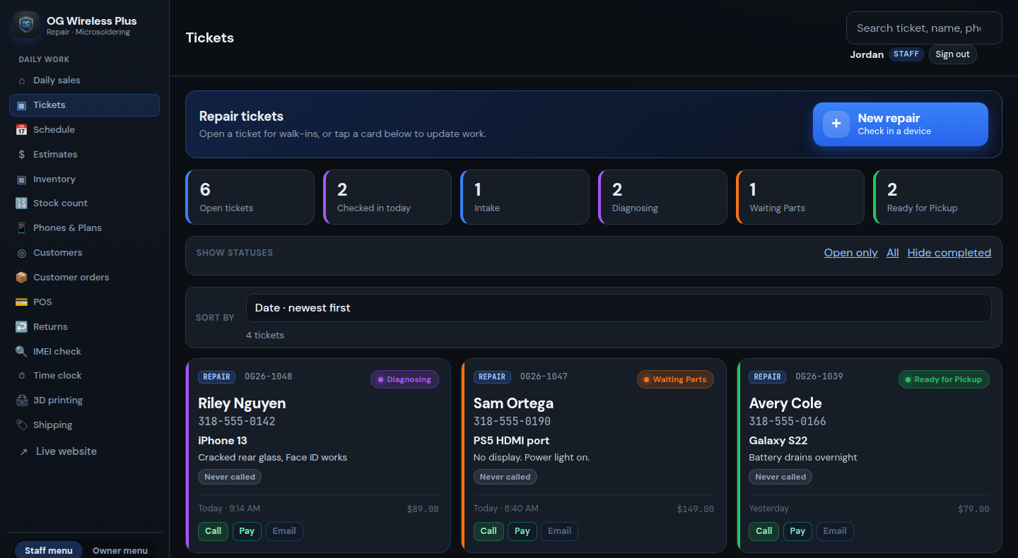Click the Customer orders box icon
The width and height of the screenshot is (1018, 558).
[x=21, y=278]
